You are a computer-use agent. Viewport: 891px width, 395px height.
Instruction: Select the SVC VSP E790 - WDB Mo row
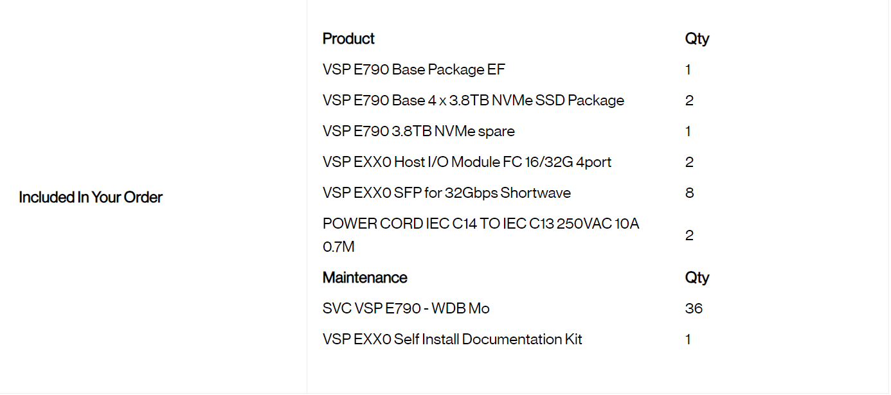[x=406, y=308]
